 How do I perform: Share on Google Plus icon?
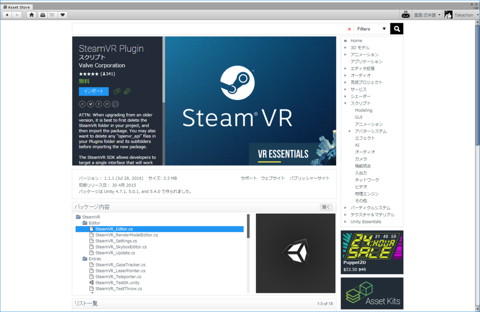(x=107, y=104)
